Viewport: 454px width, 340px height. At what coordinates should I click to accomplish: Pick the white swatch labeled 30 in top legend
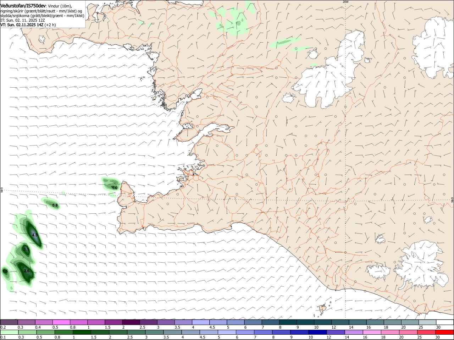tap(444, 322)
